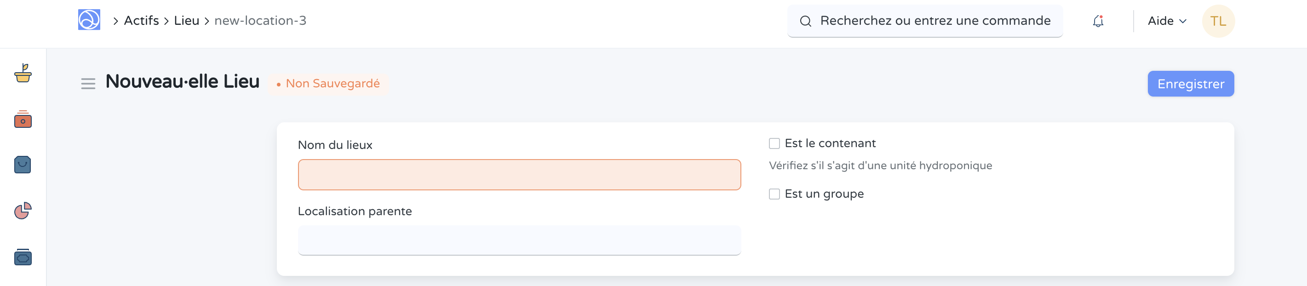Open the hamburger menu beside the title
The height and width of the screenshot is (286, 1307).
[88, 84]
